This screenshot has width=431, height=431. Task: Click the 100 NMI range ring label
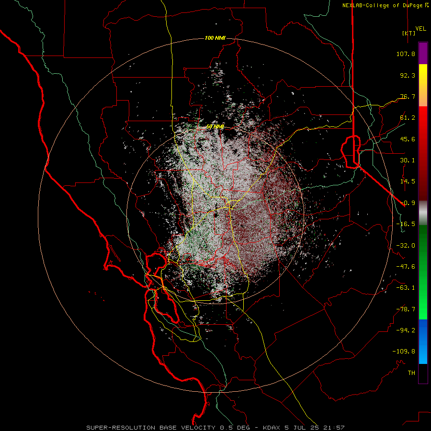pos(215,38)
